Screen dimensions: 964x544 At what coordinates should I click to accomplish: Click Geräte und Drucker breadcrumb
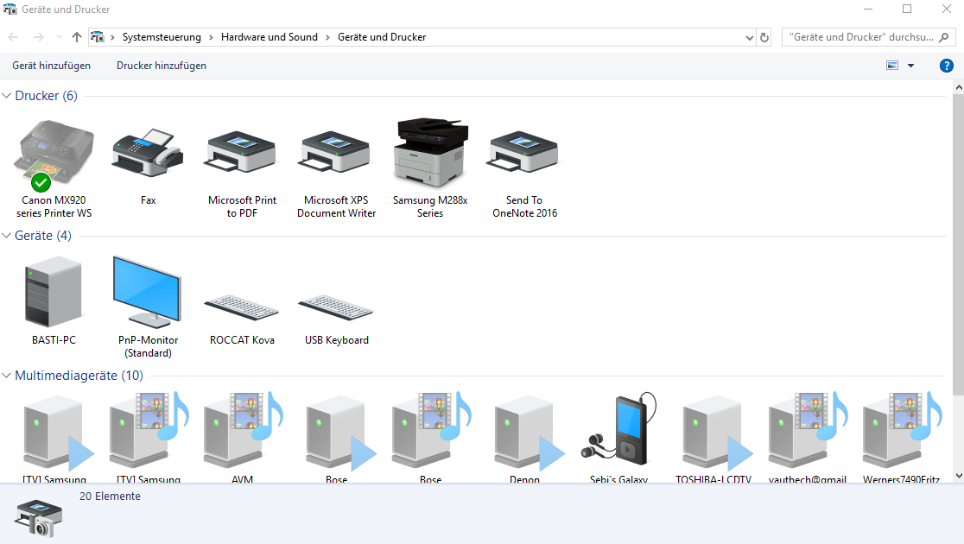pyautogui.click(x=382, y=37)
